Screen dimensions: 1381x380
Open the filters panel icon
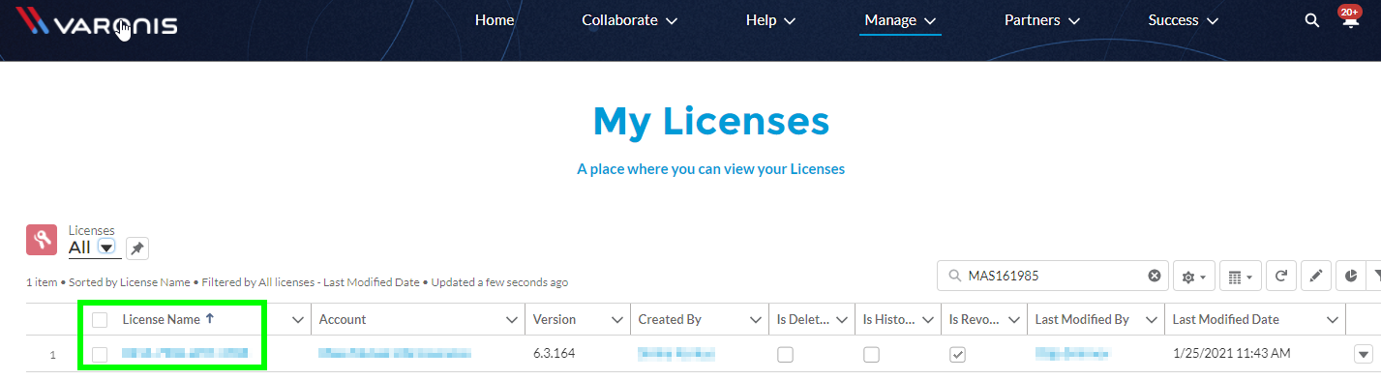(x=1374, y=277)
